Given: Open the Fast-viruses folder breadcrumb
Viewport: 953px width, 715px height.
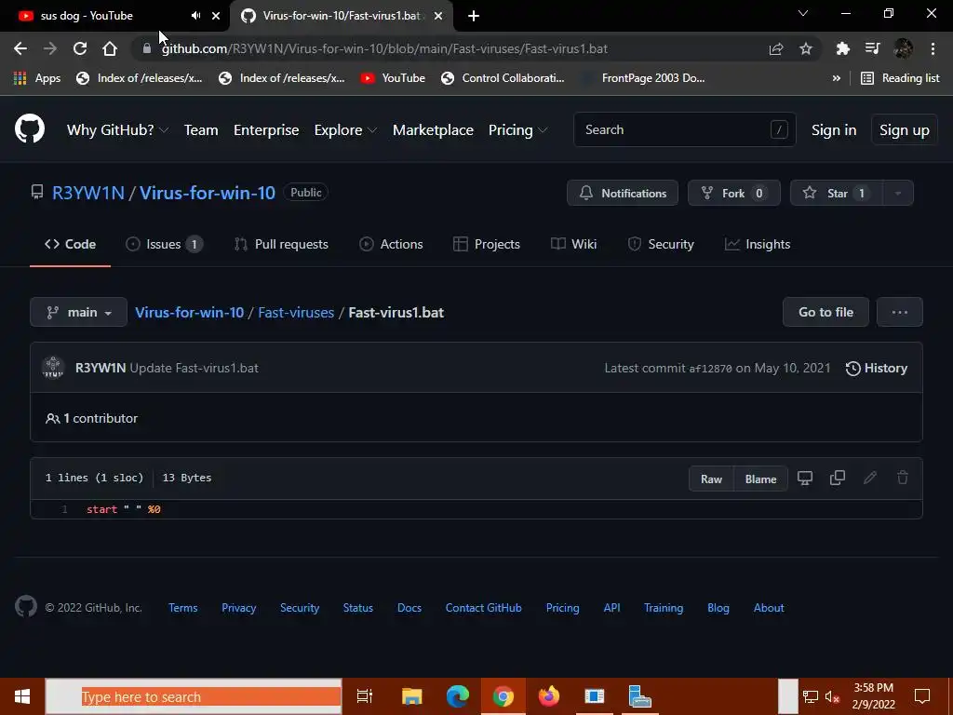Looking at the screenshot, I should (296, 312).
